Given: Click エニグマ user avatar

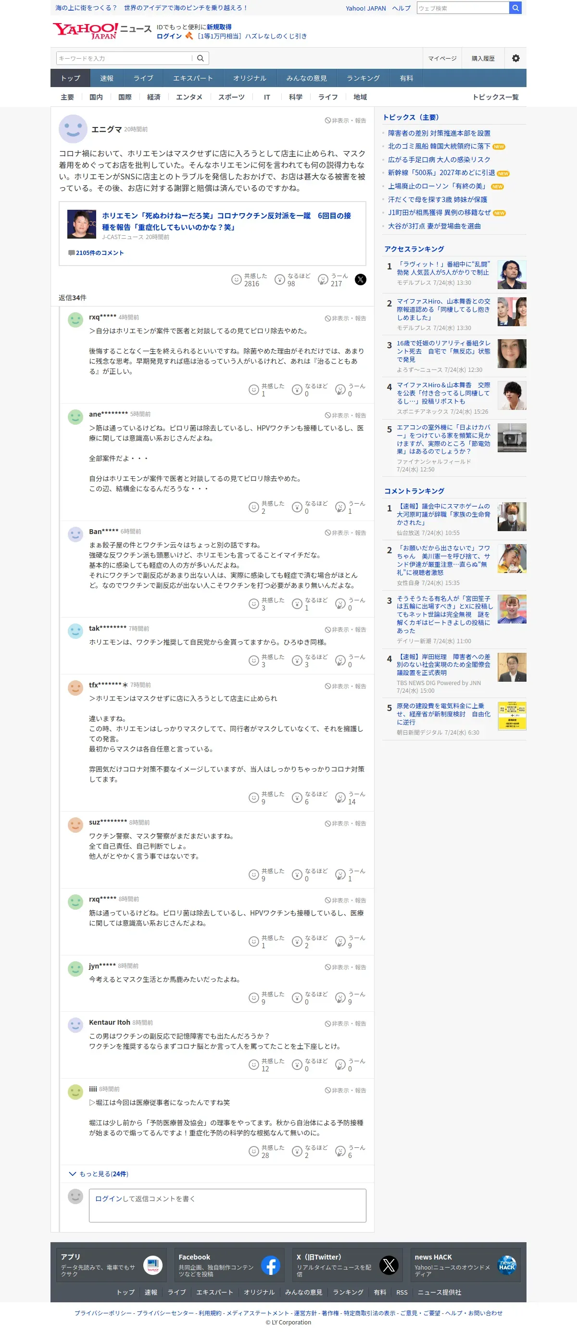Looking at the screenshot, I should coord(73,128).
